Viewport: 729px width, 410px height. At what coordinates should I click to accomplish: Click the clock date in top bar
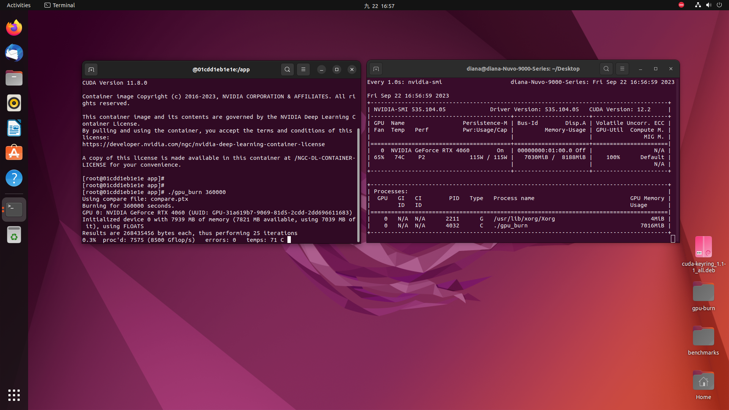[379, 6]
